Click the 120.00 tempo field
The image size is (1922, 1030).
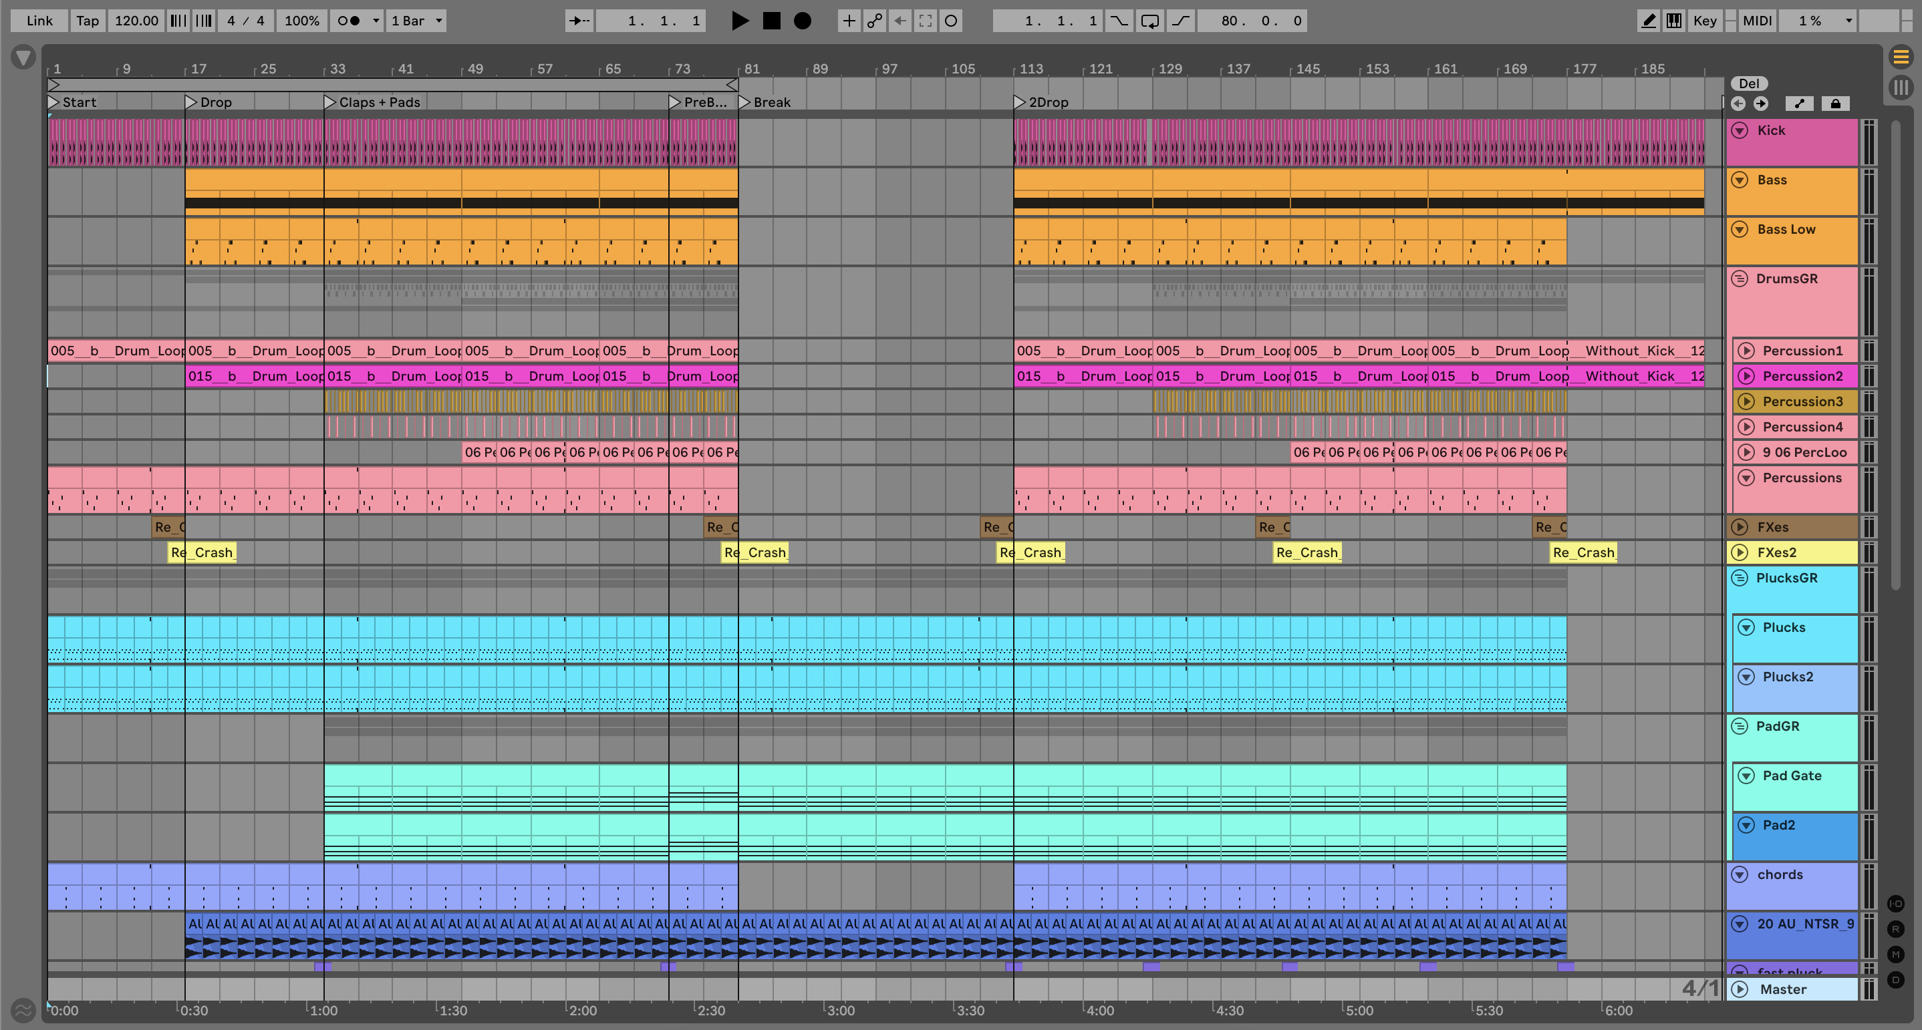coord(136,21)
